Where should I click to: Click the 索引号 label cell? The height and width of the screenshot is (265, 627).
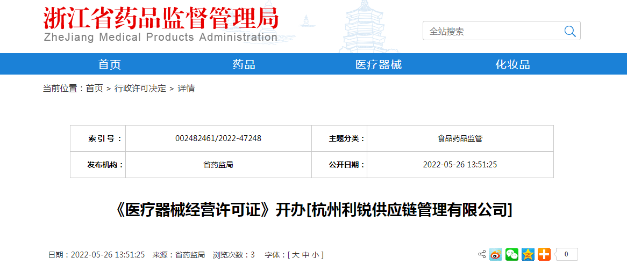tap(98, 138)
